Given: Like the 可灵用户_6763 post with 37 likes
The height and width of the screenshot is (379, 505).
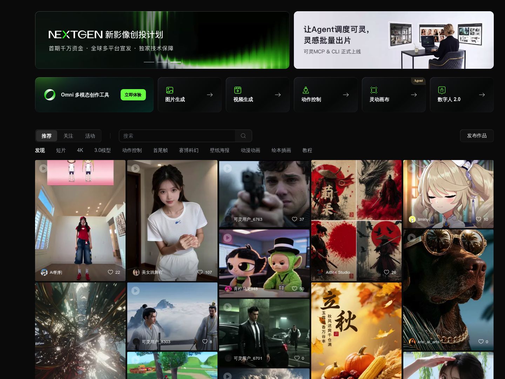Looking at the screenshot, I should tap(295, 219).
